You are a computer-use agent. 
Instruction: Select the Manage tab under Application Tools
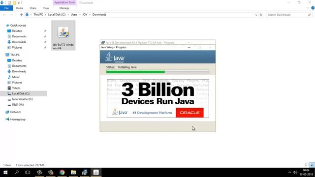click(64, 8)
